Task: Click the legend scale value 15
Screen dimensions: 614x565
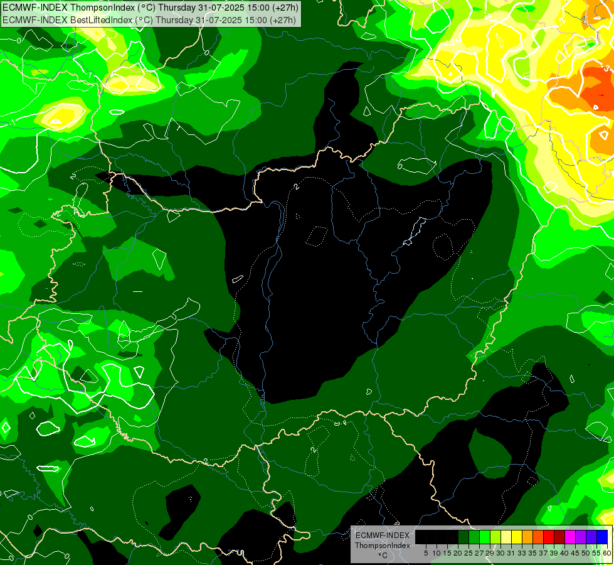Action: coord(447,553)
